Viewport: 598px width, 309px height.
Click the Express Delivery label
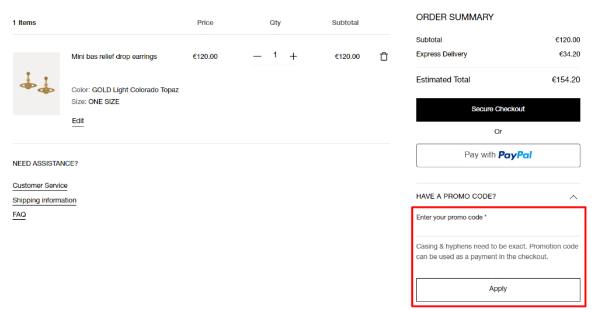[441, 54]
